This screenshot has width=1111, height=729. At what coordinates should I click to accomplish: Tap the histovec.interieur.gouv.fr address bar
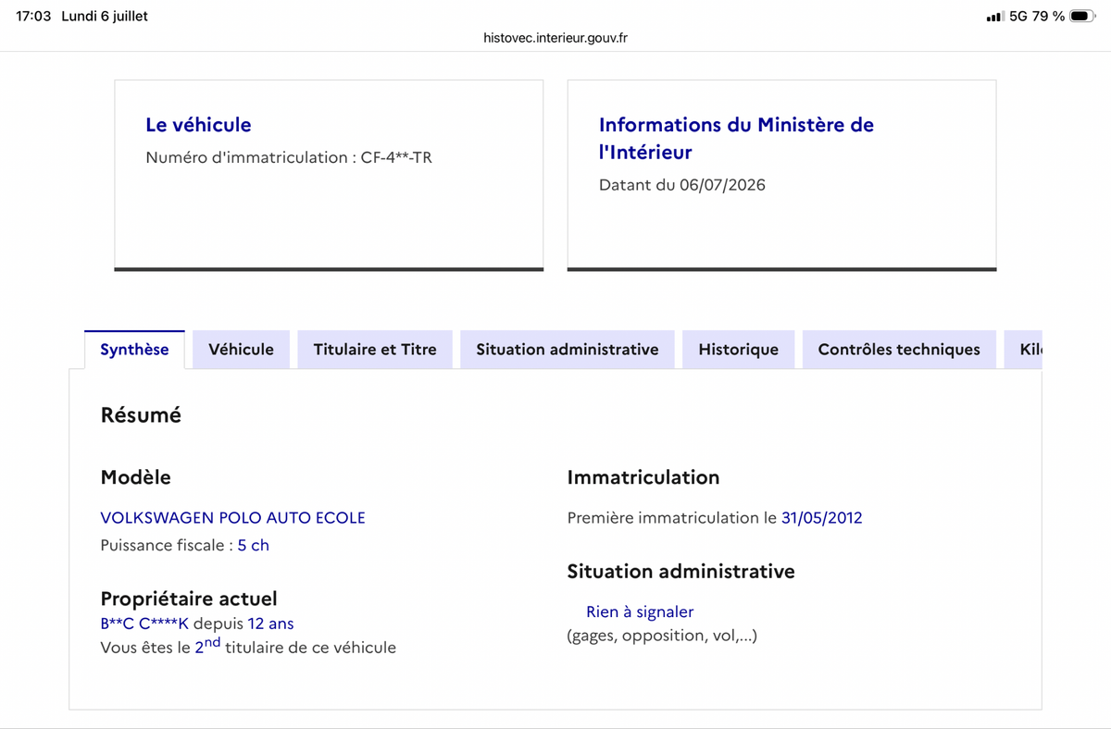(x=555, y=38)
